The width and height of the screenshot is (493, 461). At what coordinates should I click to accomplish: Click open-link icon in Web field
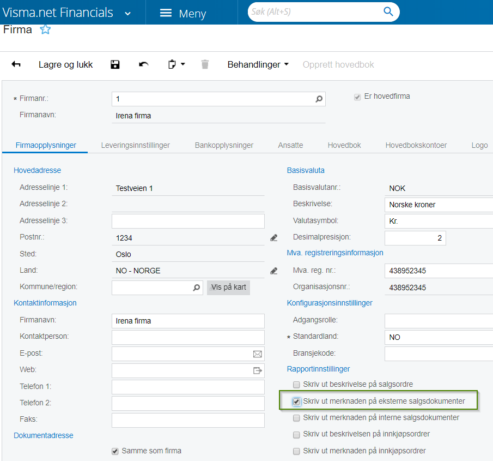[x=258, y=370]
